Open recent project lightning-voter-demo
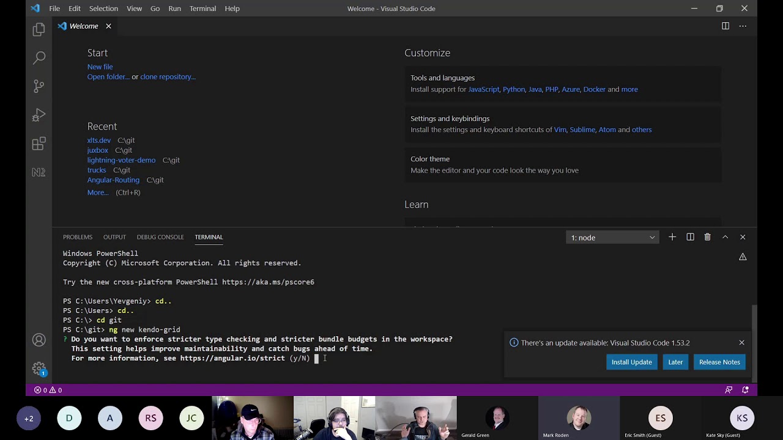The image size is (783, 440). pos(121,160)
